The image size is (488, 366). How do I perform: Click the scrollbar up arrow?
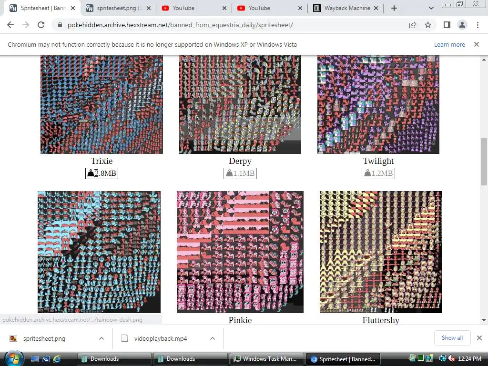(x=484, y=59)
